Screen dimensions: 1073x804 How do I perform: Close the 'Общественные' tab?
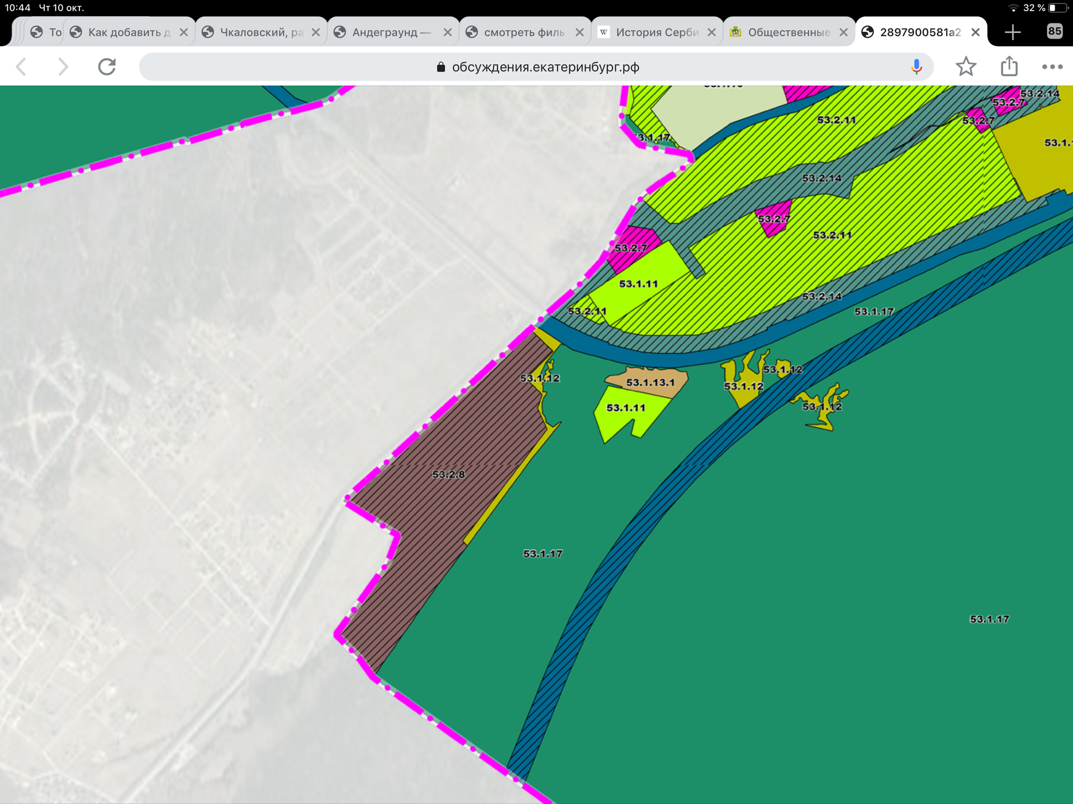(843, 32)
